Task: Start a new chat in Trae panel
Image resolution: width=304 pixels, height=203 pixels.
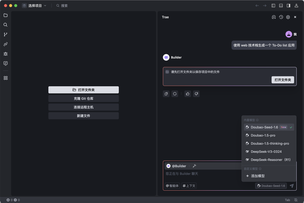Action: [x=274, y=17]
